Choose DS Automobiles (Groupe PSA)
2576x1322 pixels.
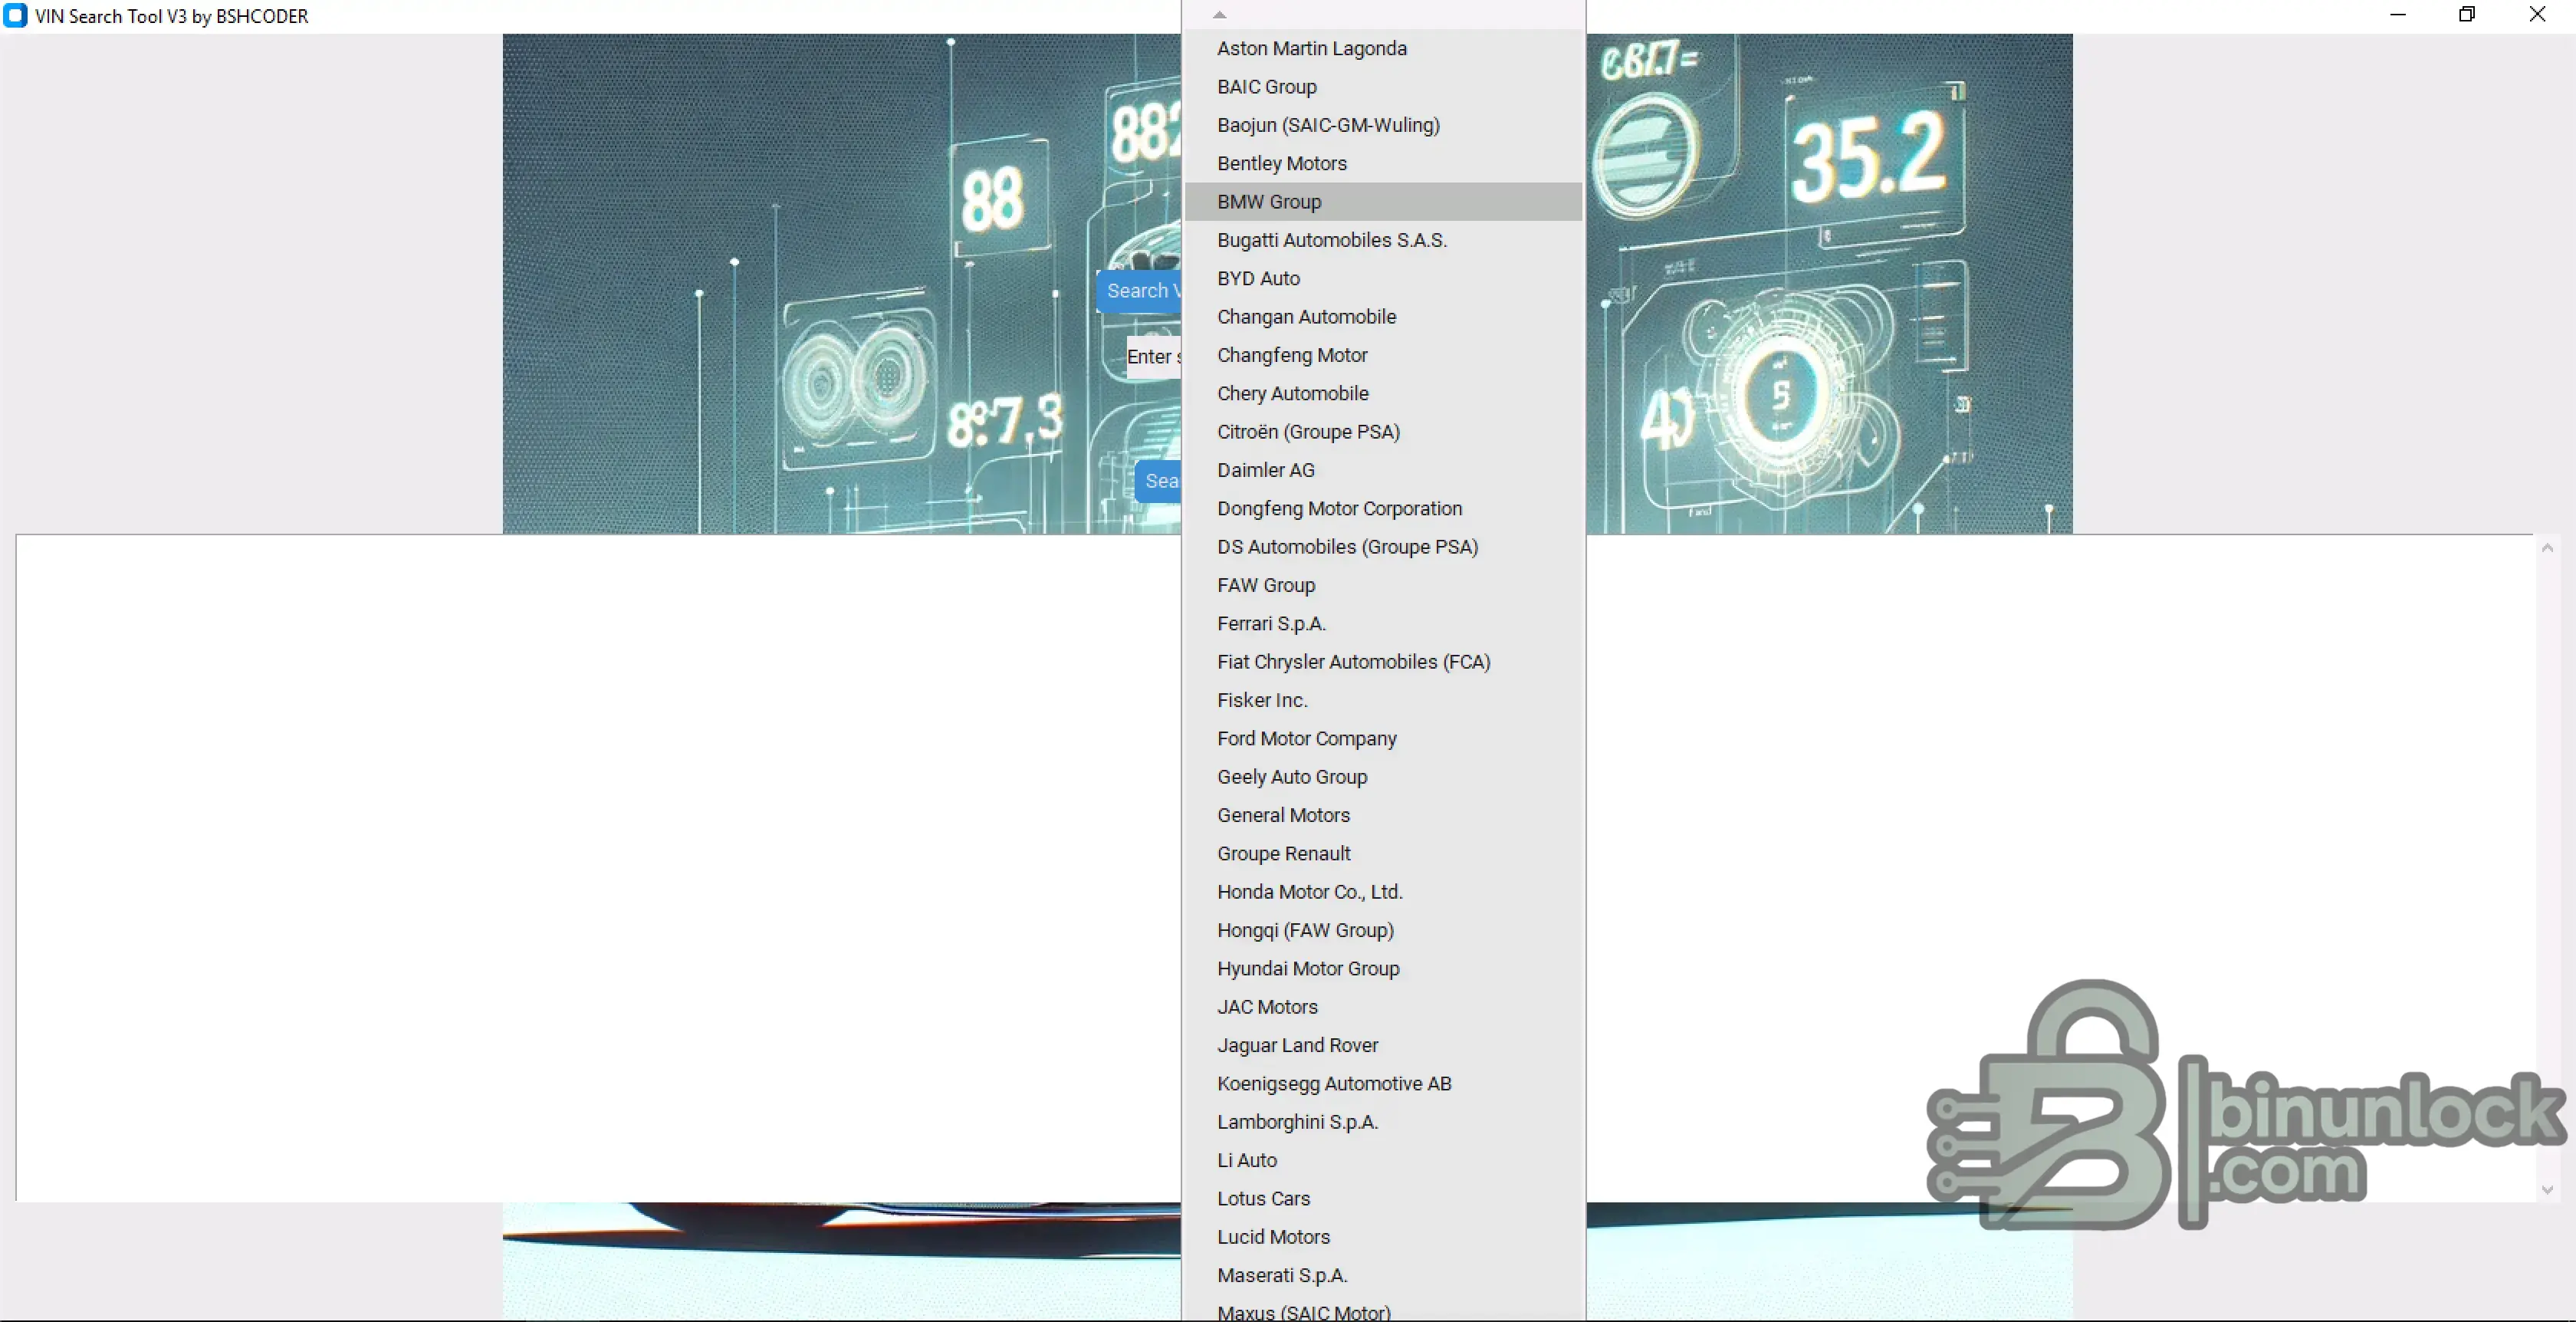click(1383, 547)
